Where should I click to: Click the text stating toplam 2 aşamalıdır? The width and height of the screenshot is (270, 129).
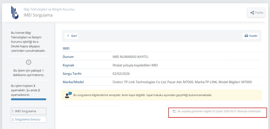tap(26, 90)
